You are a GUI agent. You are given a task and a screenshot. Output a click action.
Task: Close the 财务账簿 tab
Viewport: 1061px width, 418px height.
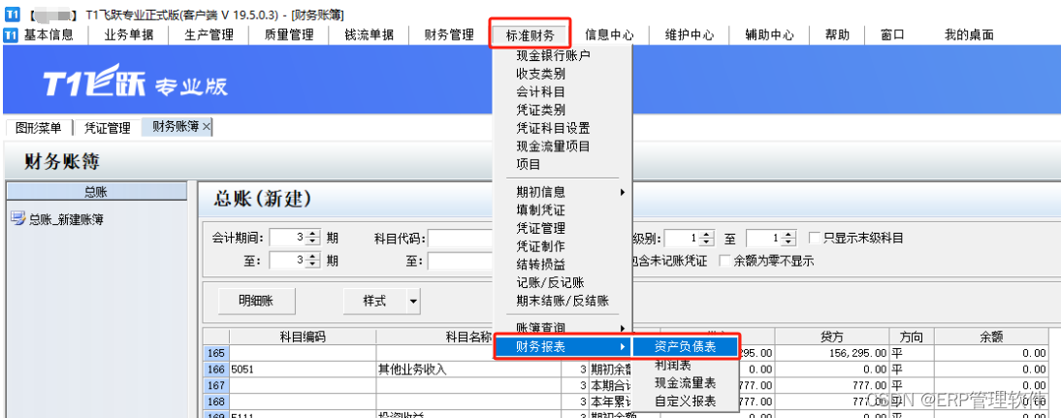[207, 126]
